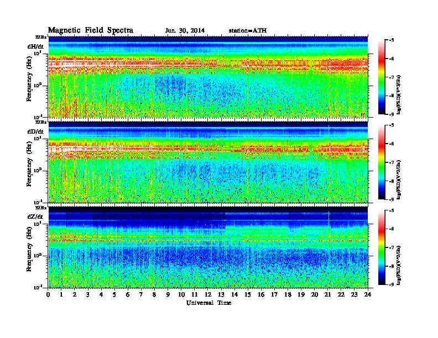Click the "32Hz" label above the dH/dt panel
Screen dimensions: 438x338
coord(41,37)
